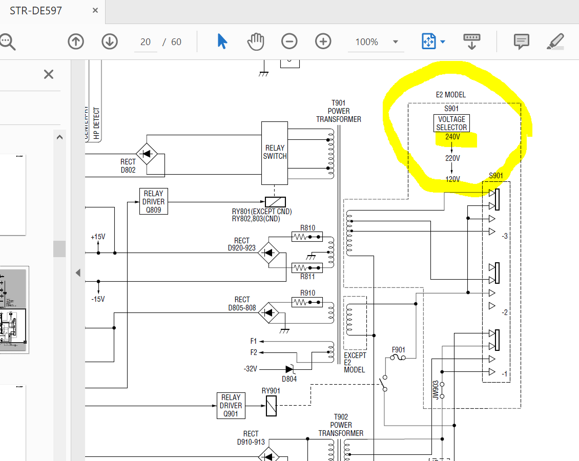Click the R910 resistor label
Screen dimensions: 579x461
307,293
